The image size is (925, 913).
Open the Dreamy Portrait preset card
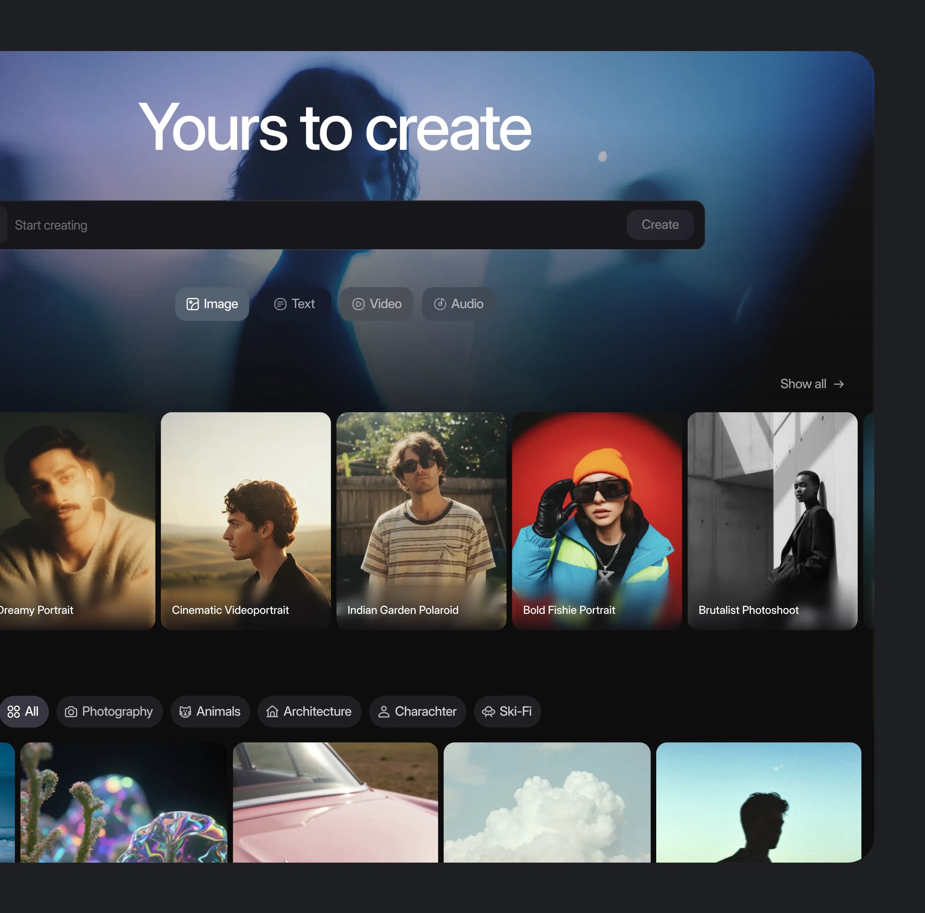[77, 521]
